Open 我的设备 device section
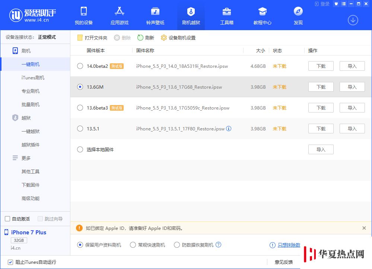This screenshot has height=269, width=372. coord(83,16)
